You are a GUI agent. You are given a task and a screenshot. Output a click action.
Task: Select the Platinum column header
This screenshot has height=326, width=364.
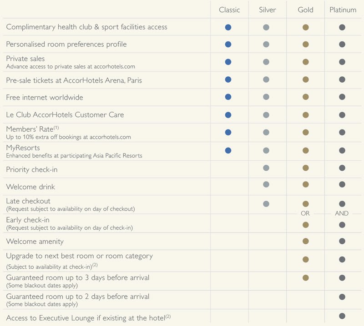(343, 10)
